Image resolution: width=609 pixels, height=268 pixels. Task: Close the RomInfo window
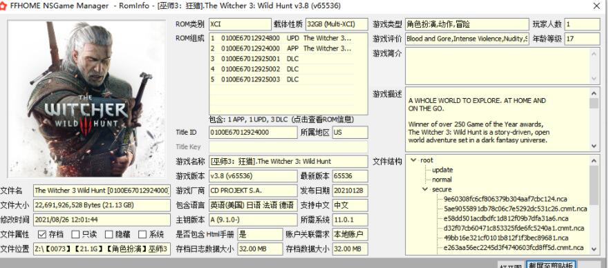click(597, 6)
